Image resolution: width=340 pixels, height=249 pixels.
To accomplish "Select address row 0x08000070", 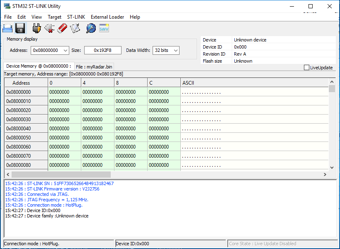I will coord(26,156).
